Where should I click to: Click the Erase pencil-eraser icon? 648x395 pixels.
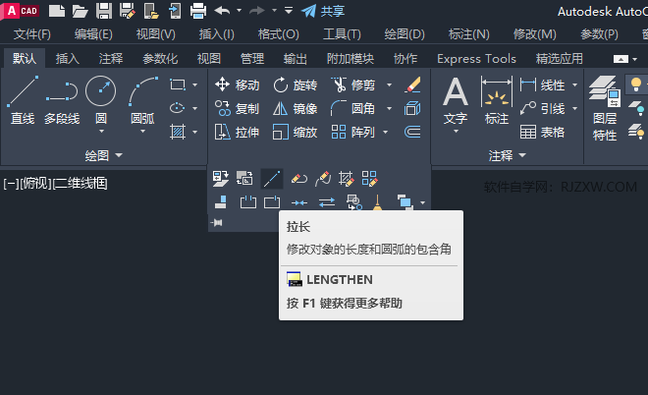[x=412, y=85]
